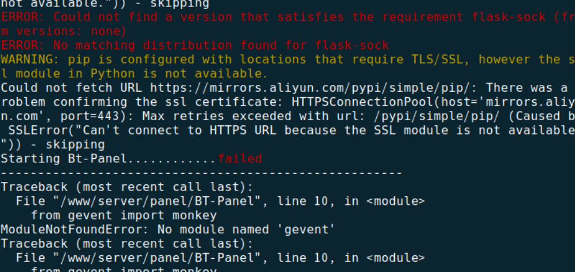Click the dashed separator line

pos(201,173)
